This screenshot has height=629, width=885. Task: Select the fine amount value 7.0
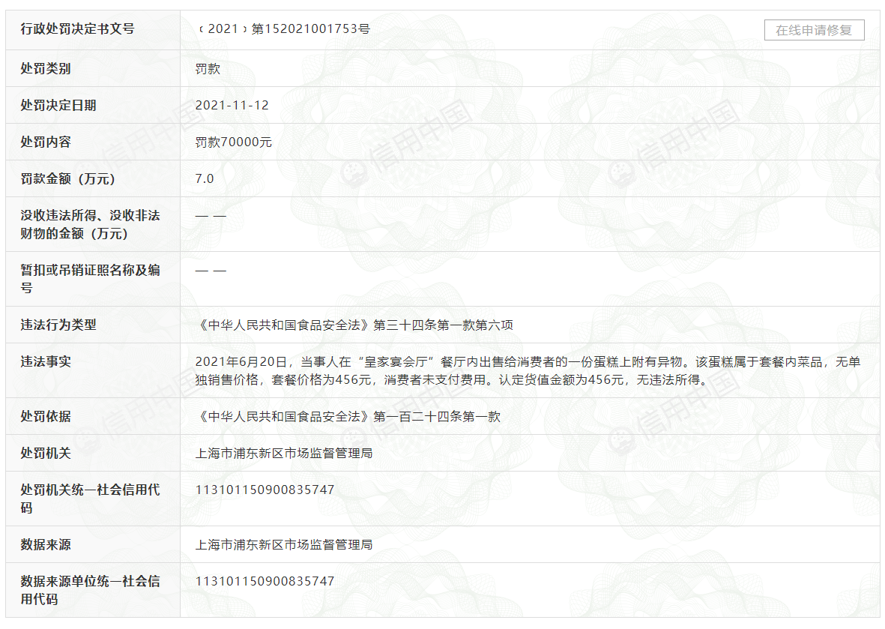point(205,178)
